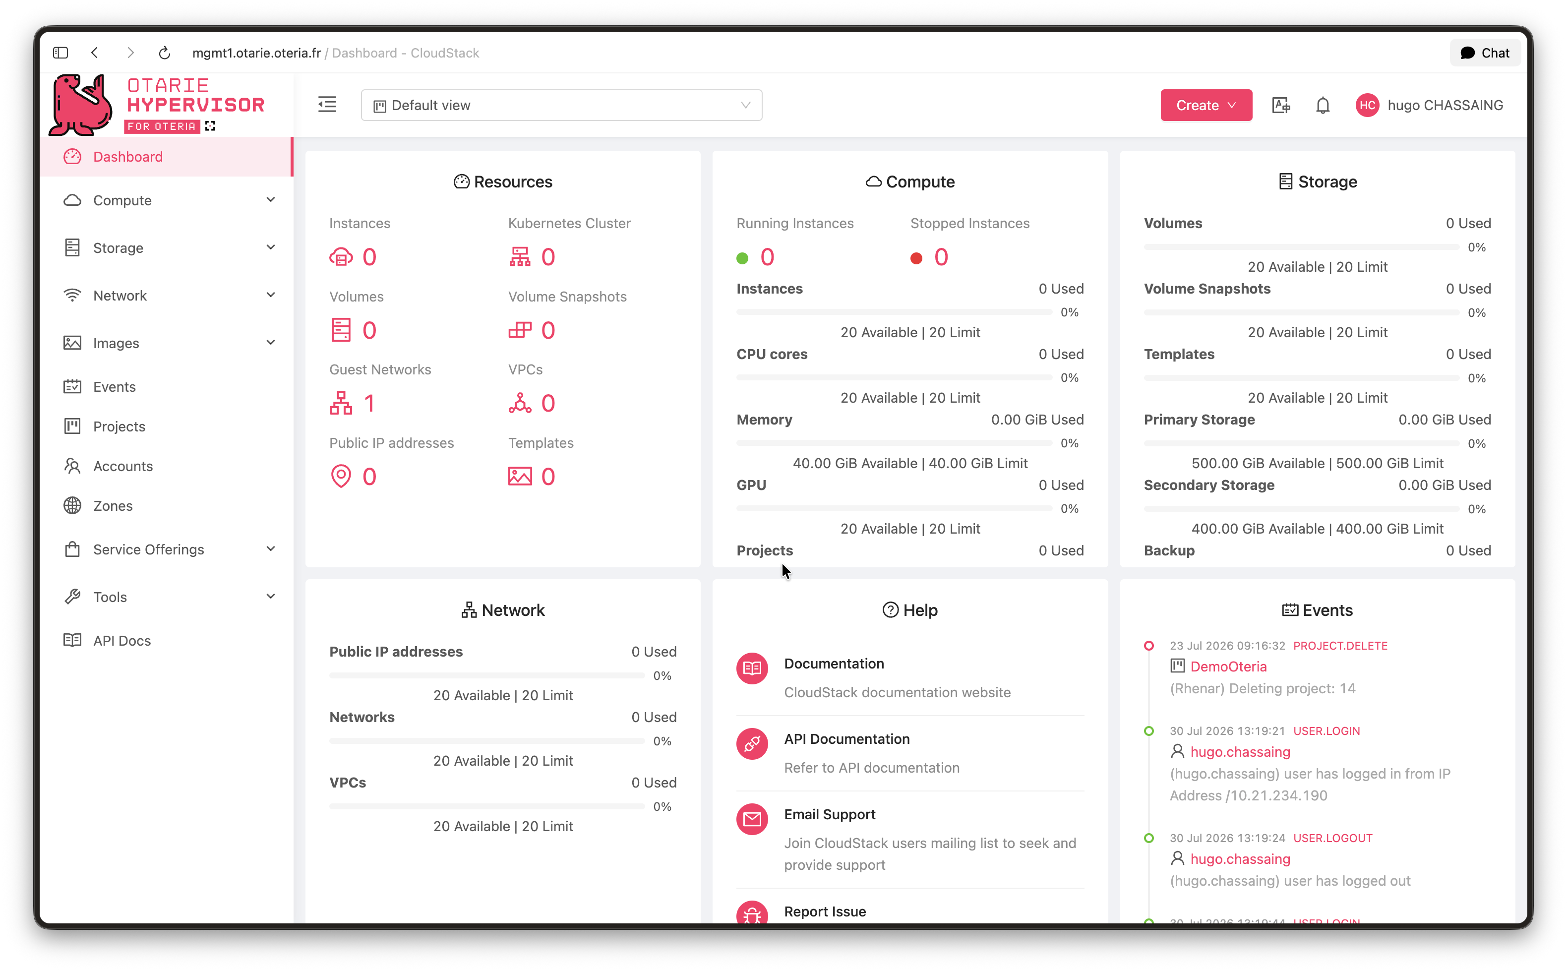Click the Memory usage progress bar
The width and height of the screenshot is (1567, 971).
click(x=894, y=443)
